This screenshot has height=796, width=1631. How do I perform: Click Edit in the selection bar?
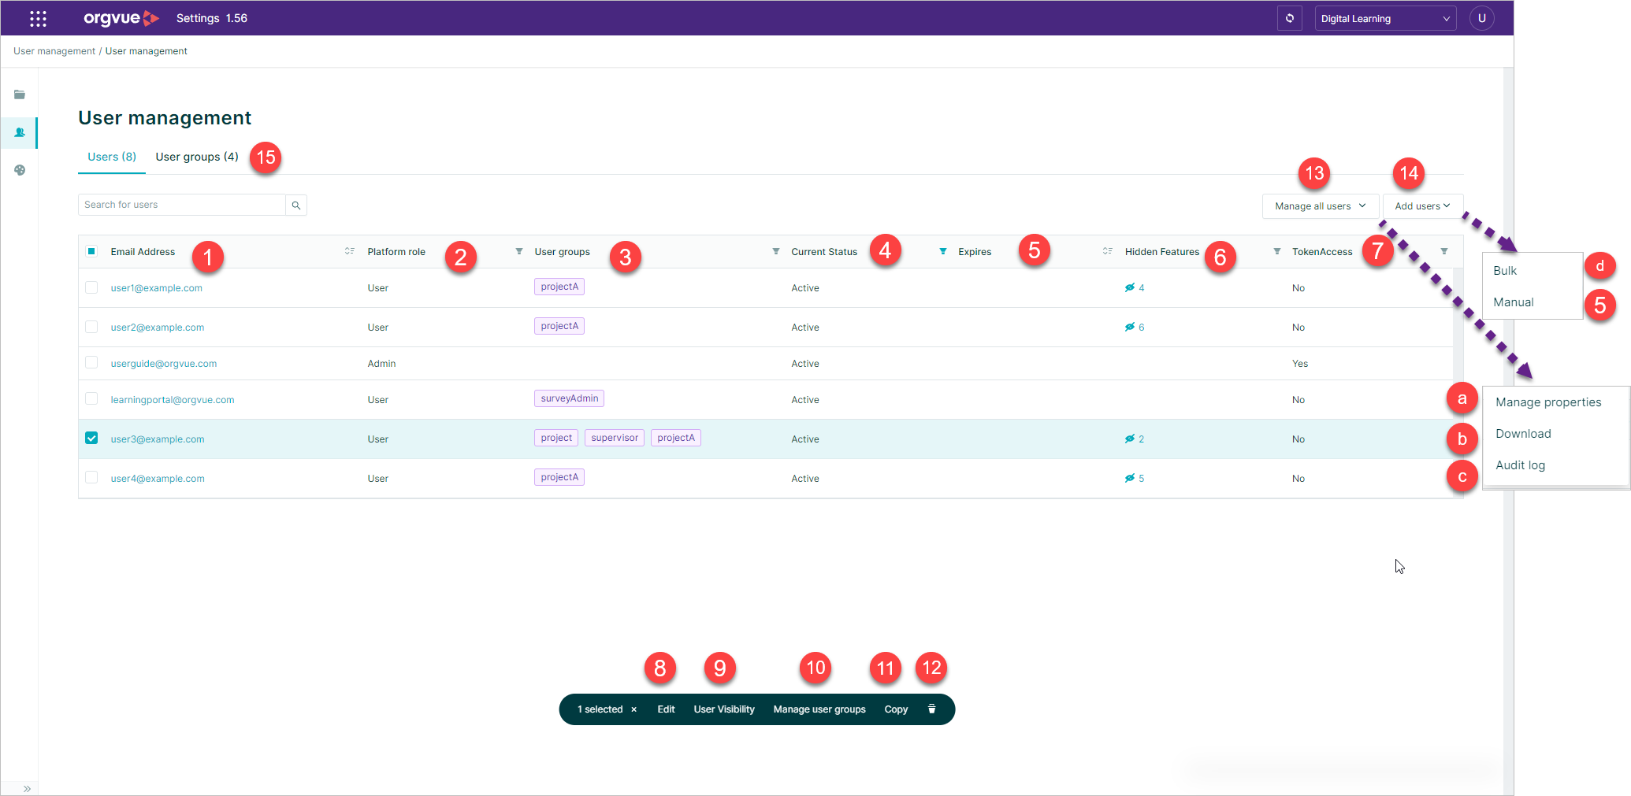pyautogui.click(x=666, y=709)
